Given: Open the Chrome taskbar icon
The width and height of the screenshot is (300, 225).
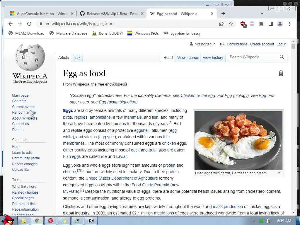Looking at the screenshot, I should click(37, 221).
